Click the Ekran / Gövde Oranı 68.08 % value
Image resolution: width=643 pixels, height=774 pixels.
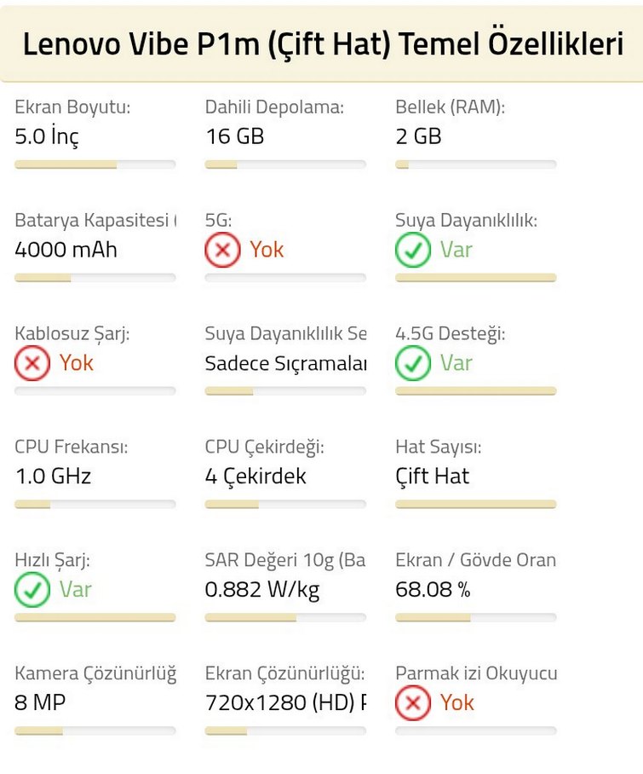point(433,589)
